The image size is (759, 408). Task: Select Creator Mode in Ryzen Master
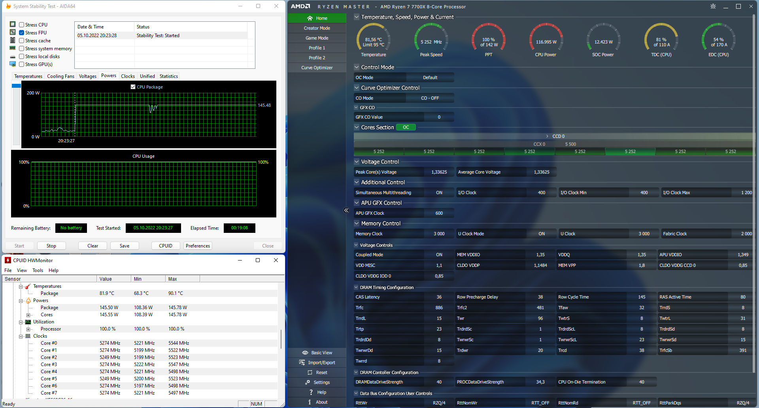tap(317, 28)
